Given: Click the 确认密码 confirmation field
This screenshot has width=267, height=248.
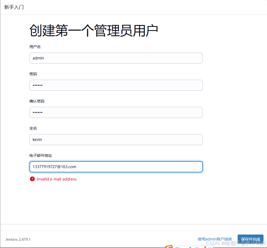Looking at the screenshot, I should (x=116, y=112).
